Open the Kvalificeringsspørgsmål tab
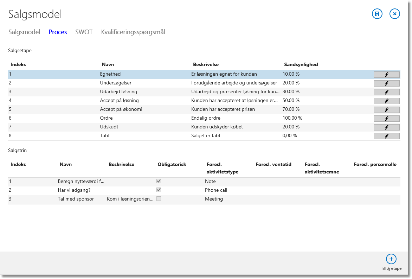Image resolution: width=412 pixels, height=279 pixels. click(133, 32)
